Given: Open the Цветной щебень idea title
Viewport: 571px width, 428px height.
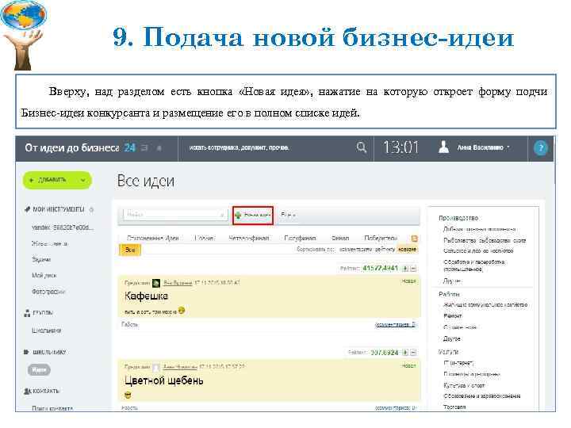Looking at the screenshot, I should click(x=164, y=381).
